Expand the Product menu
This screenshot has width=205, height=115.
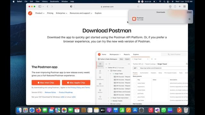[x=40, y=13]
